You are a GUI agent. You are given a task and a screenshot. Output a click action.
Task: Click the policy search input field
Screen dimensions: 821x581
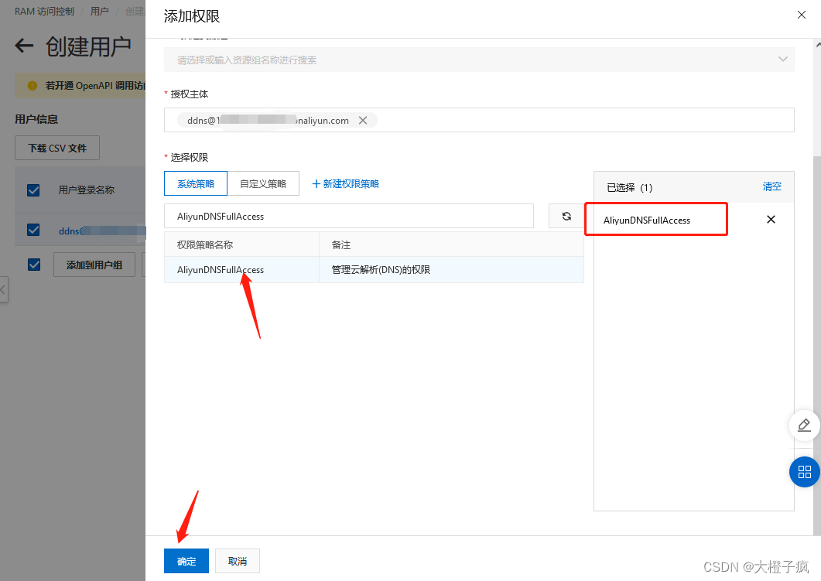[348, 216]
